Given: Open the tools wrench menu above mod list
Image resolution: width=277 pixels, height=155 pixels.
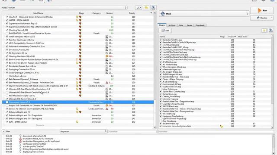Looking at the screenshot, I should (138, 8).
